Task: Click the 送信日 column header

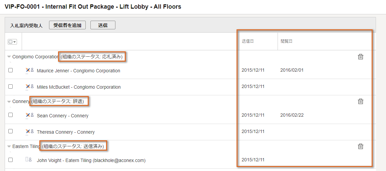Action: 248,41
